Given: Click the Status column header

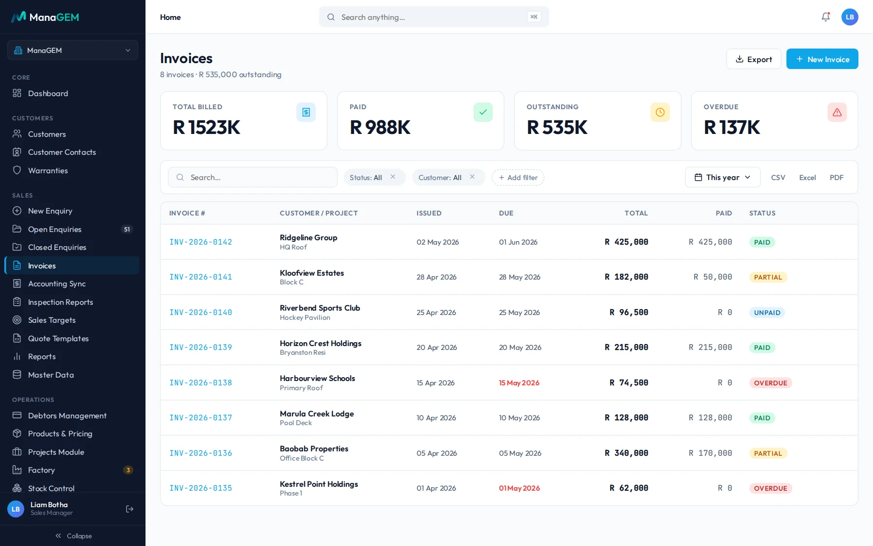Looking at the screenshot, I should click(x=762, y=213).
